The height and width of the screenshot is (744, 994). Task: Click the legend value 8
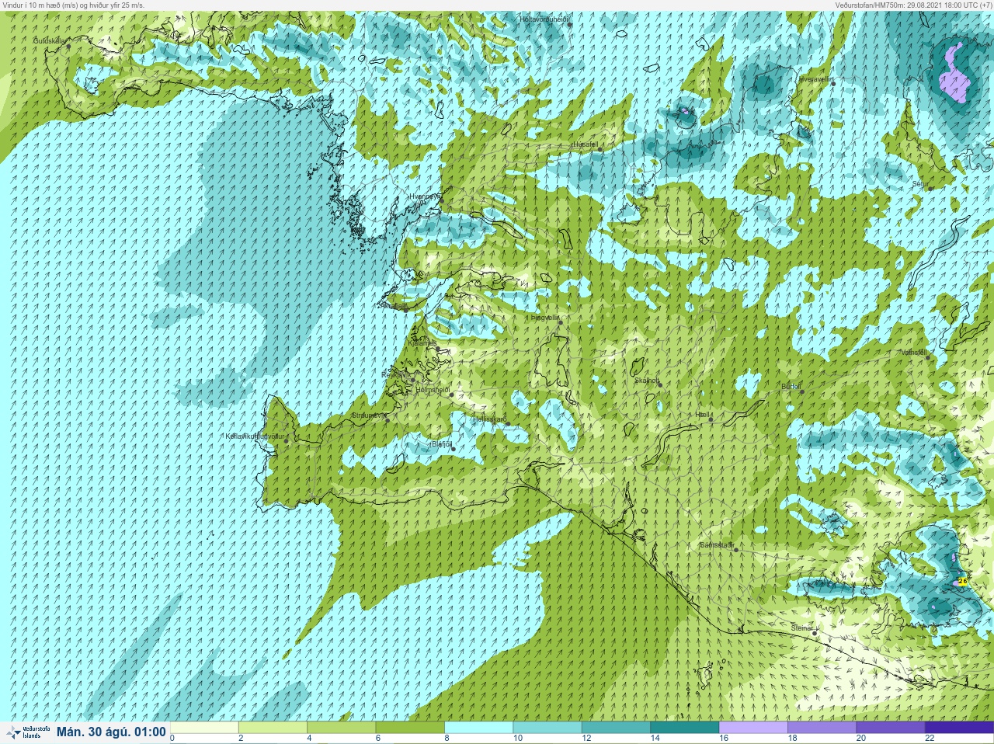tap(447, 738)
